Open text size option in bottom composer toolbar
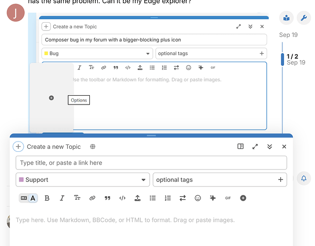Viewport: 315px width, 246px height. point(77,198)
